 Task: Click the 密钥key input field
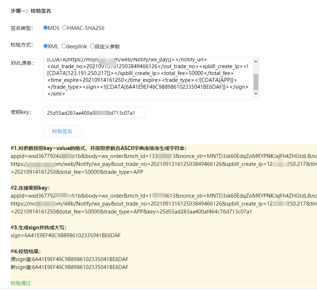94,113
